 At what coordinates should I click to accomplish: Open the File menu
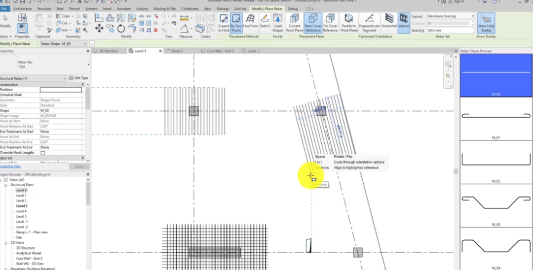[x=3, y=9]
